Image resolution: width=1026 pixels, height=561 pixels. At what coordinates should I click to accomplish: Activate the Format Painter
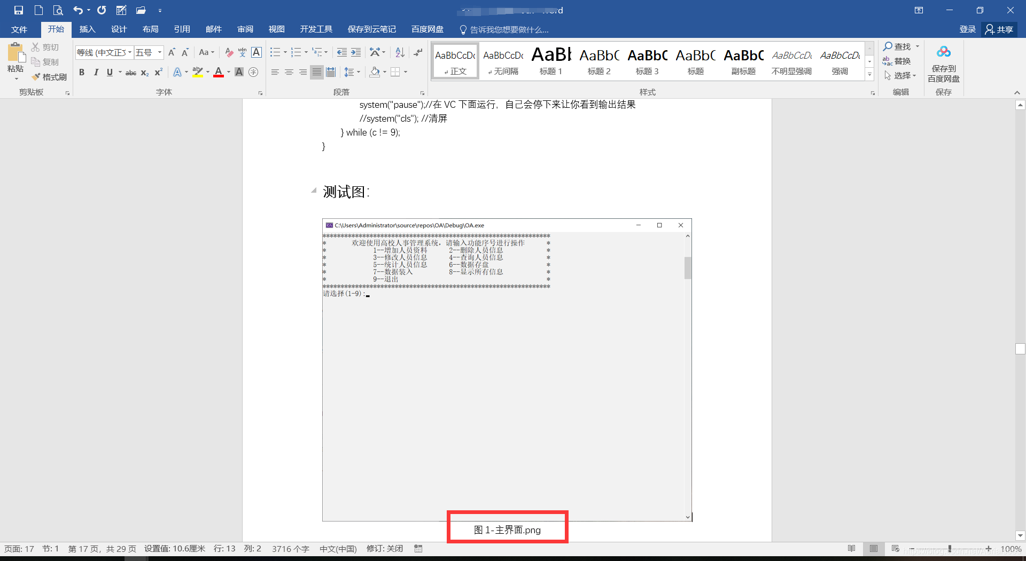[49, 77]
